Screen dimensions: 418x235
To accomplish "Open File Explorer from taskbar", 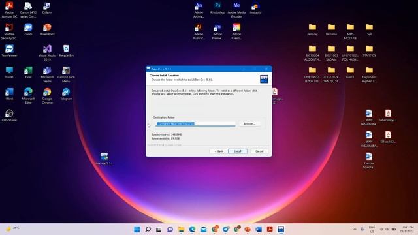I will tap(182, 229).
